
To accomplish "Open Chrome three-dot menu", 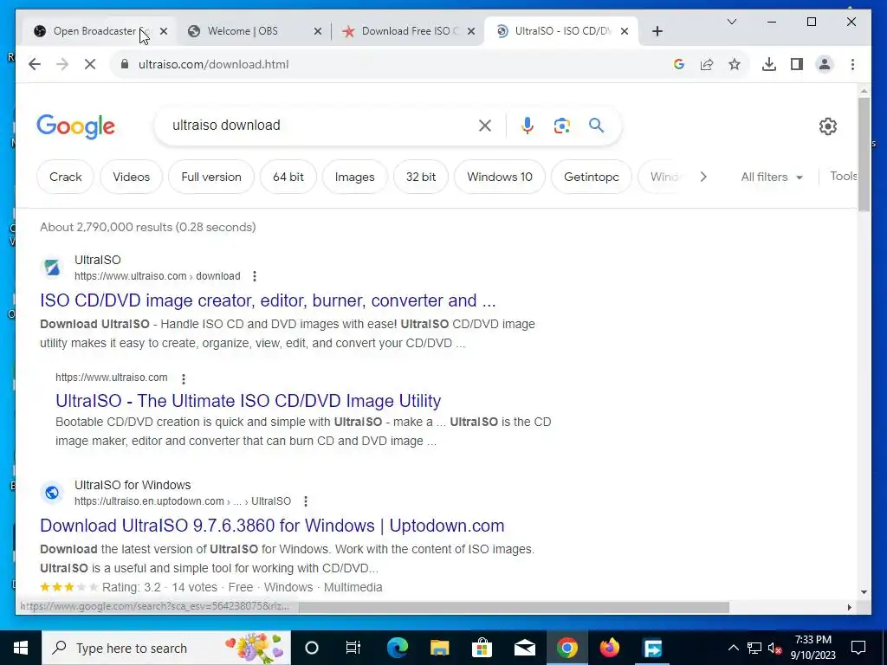I will pos(852,64).
